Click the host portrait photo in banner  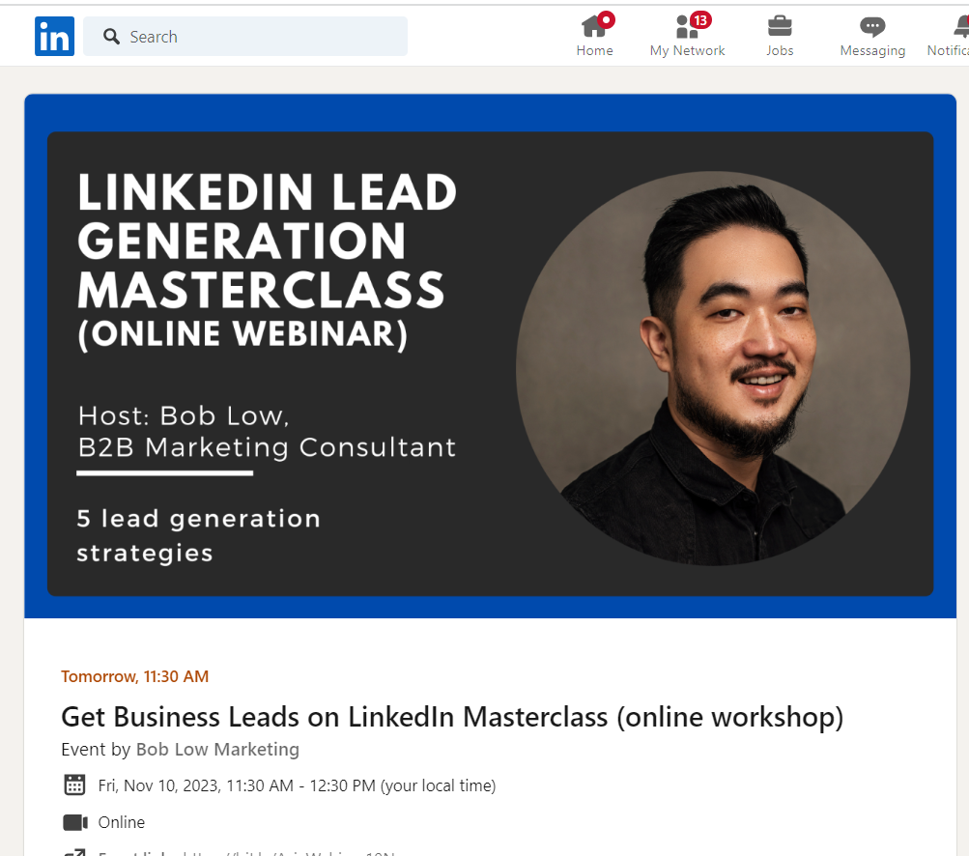tap(713, 368)
